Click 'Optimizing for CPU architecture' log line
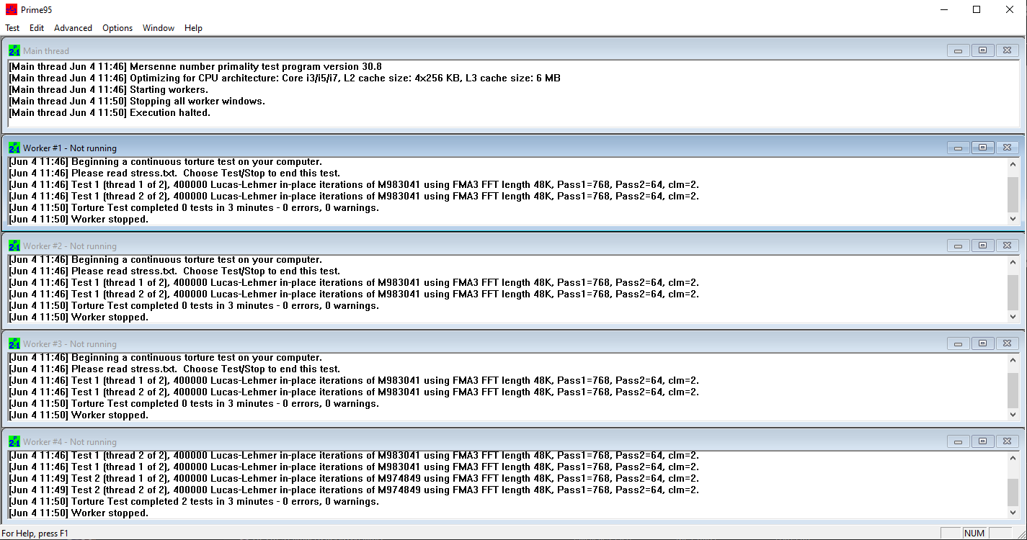This screenshot has height=540, width=1027. pos(285,78)
